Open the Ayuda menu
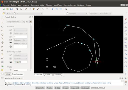 coord(88,5)
